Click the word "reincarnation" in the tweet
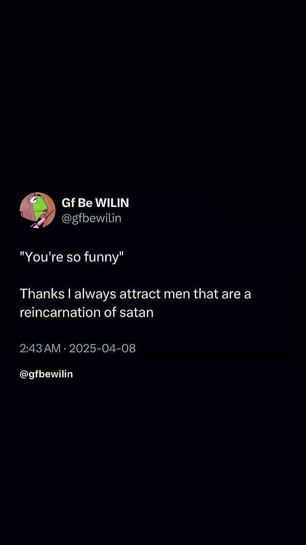This screenshot has width=306, height=545. coord(61,313)
